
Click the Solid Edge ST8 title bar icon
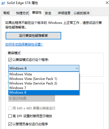3,3
